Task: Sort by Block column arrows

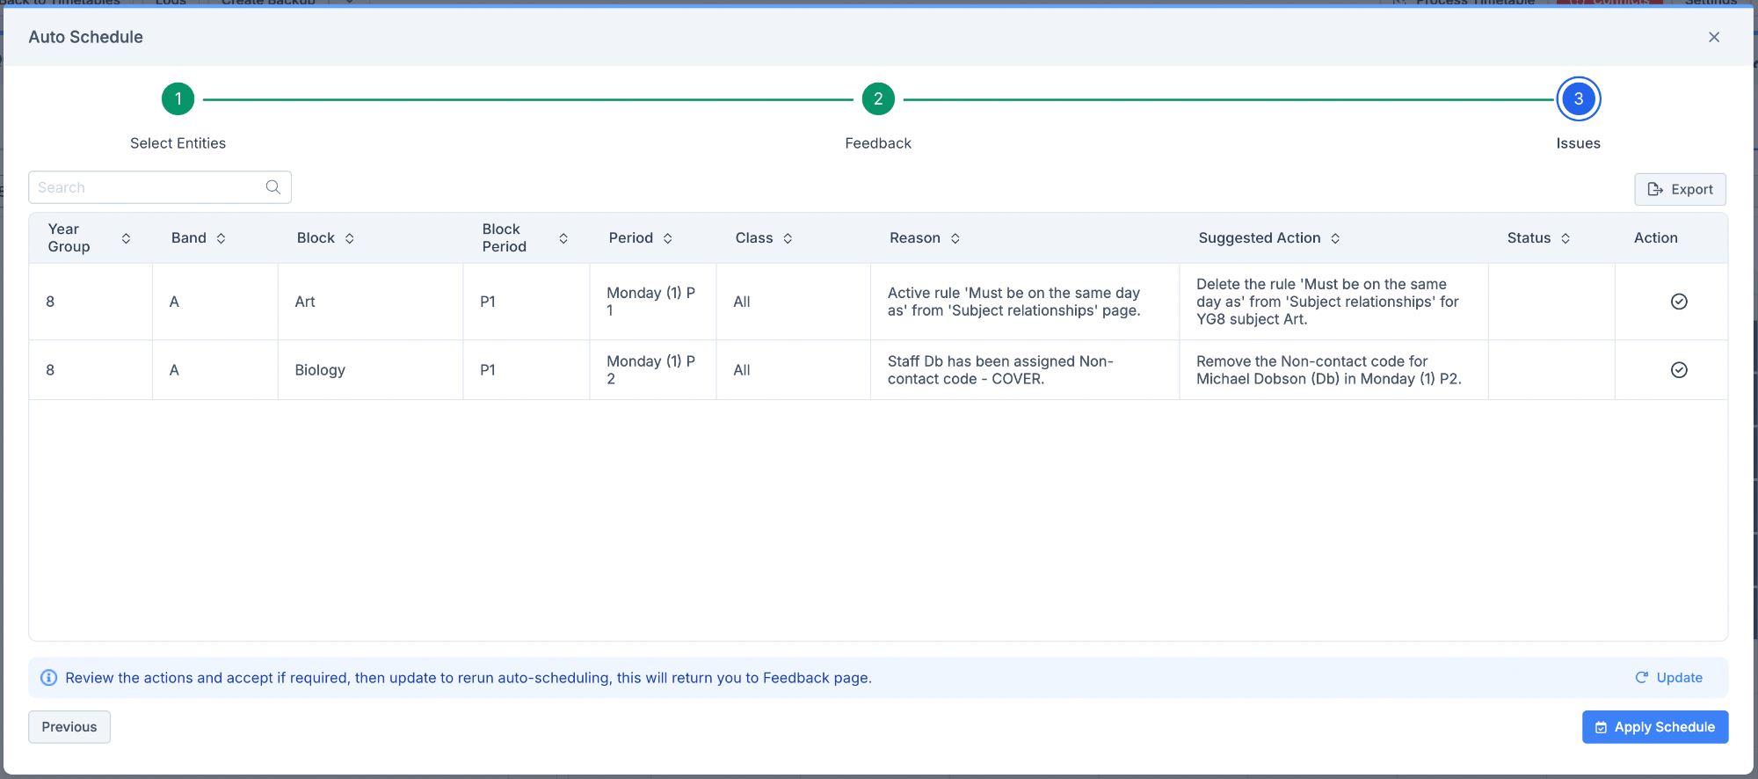Action: click(x=349, y=238)
